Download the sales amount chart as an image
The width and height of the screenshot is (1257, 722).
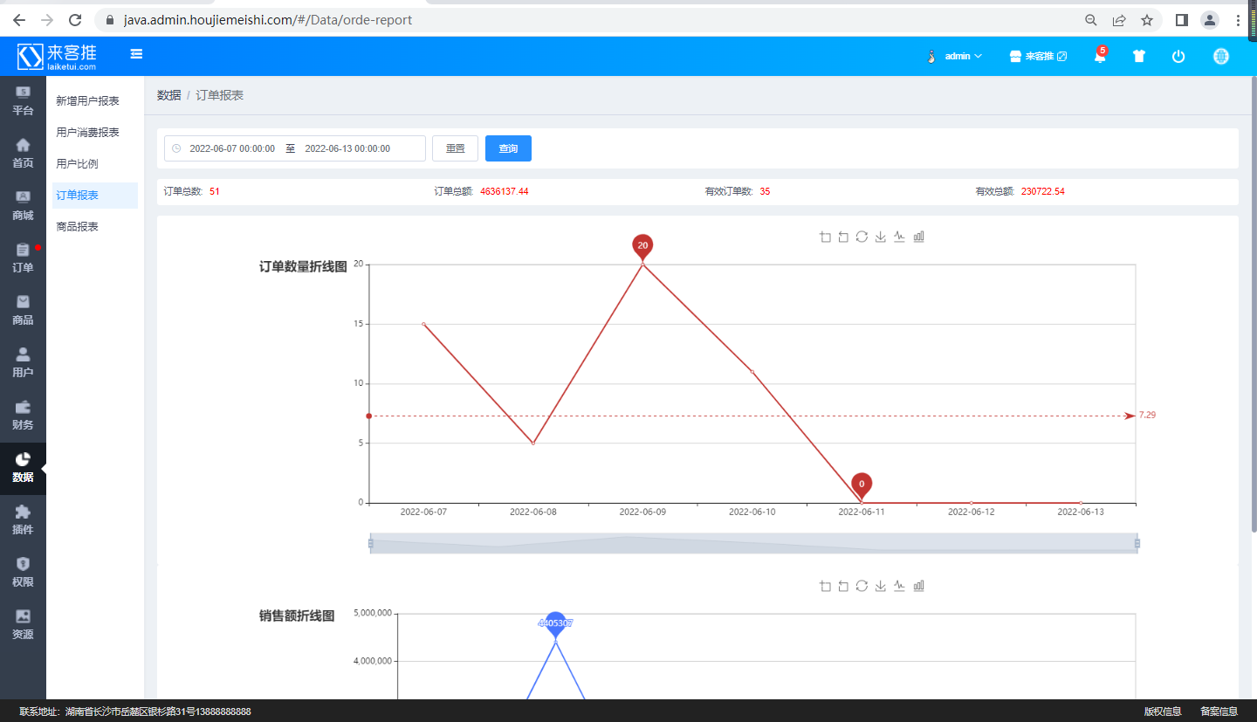(x=881, y=586)
